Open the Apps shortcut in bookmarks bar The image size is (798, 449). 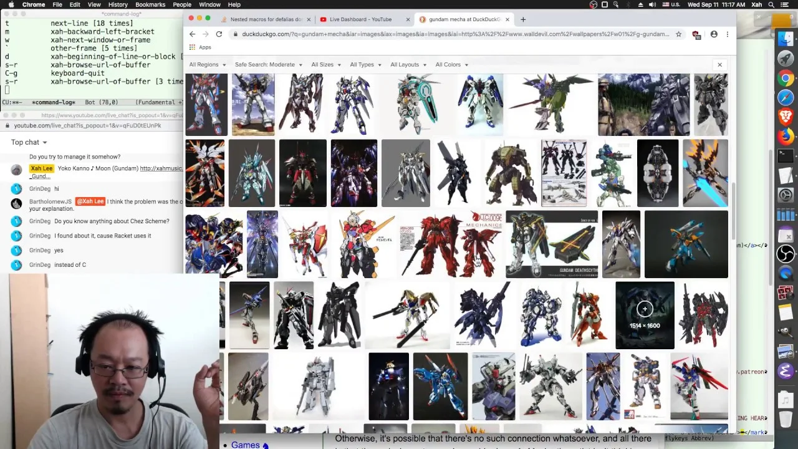pyautogui.click(x=200, y=47)
